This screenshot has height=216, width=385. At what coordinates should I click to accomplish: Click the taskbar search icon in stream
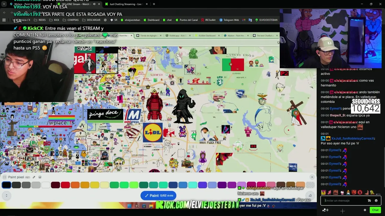(137, 206)
